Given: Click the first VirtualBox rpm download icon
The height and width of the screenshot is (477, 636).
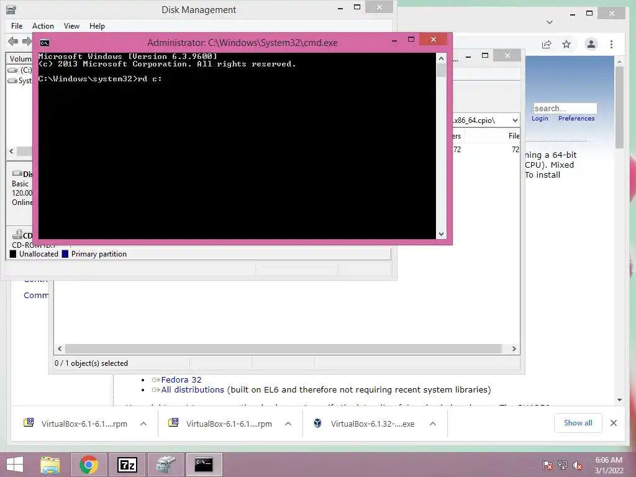Looking at the screenshot, I should (x=29, y=423).
